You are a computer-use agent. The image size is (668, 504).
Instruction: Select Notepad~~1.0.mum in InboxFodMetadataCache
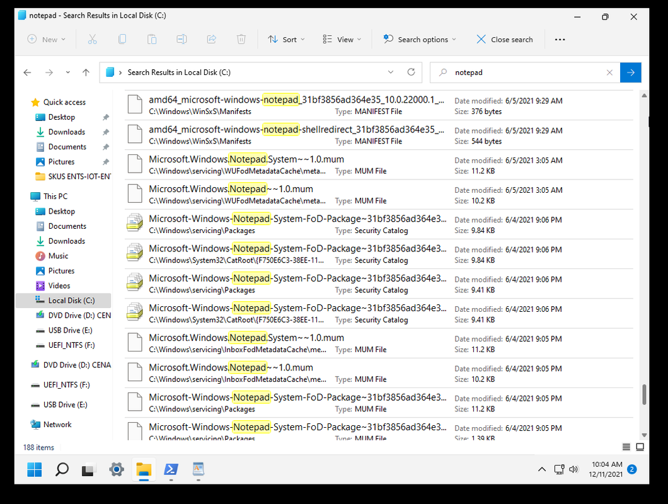pos(379,373)
